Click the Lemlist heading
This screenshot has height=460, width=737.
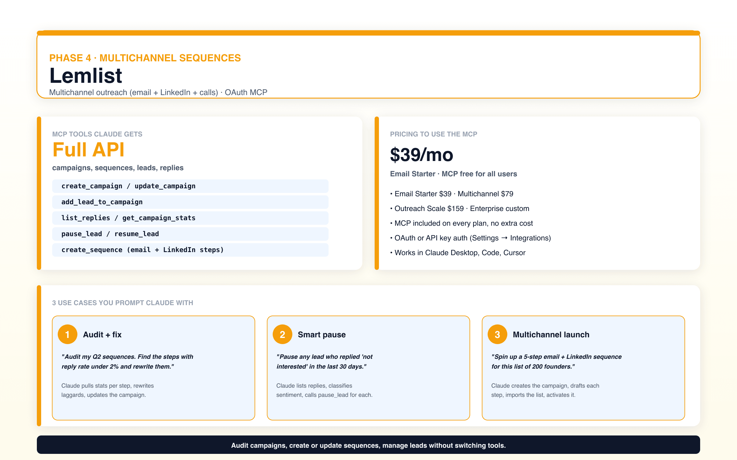(86, 75)
